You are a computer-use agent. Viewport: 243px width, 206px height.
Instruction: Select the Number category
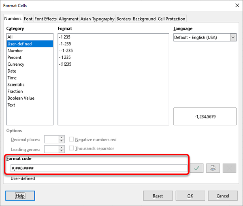point(30,51)
